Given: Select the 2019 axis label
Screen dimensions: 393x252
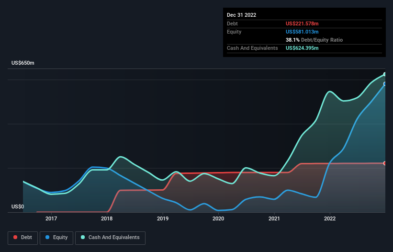Looking at the screenshot, I should (163, 218).
